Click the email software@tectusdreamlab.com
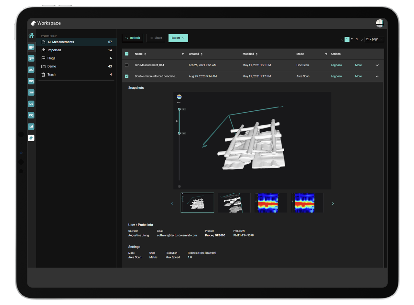The image size is (414, 305). 177,235
